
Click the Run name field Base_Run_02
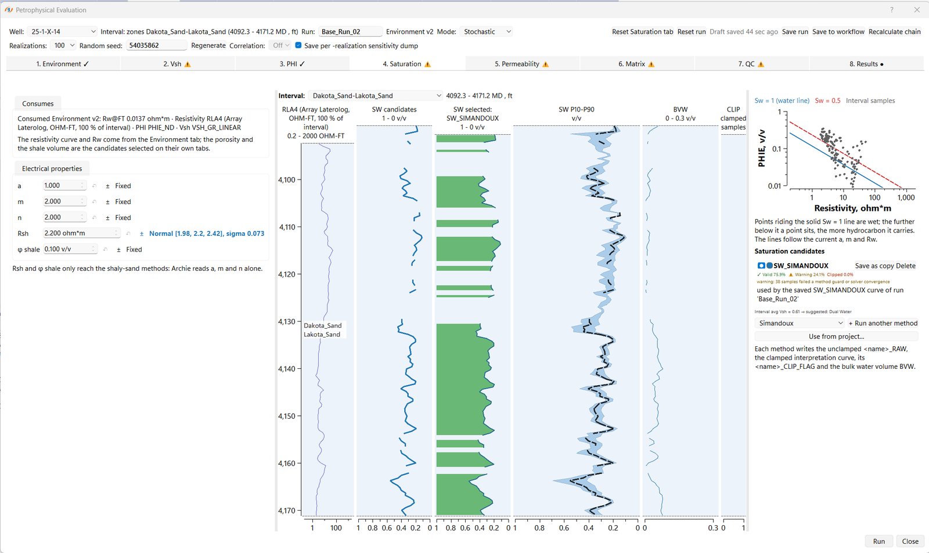click(x=351, y=31)
